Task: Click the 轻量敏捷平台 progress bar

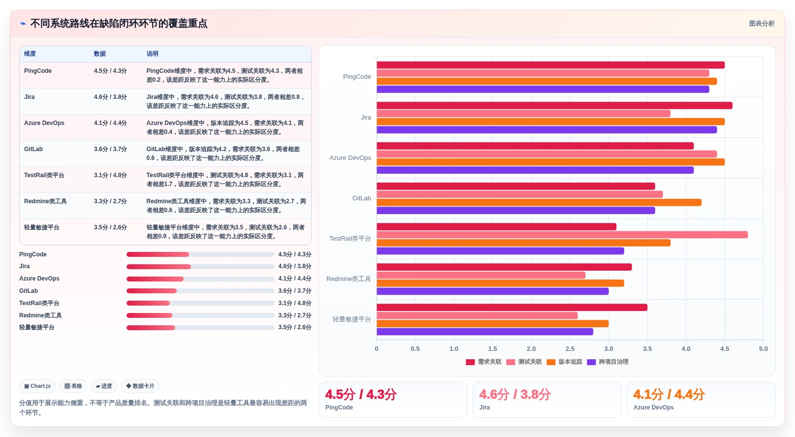Action: 200,328
